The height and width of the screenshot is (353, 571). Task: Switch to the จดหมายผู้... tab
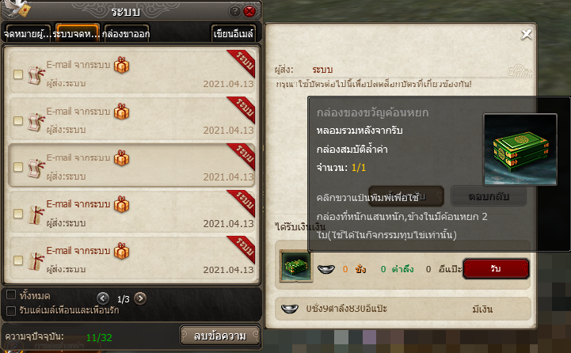(28, 33)
